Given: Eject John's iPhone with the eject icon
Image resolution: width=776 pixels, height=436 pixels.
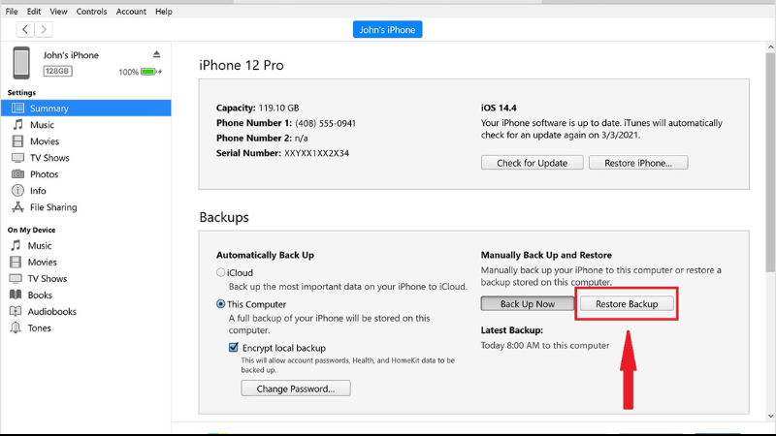Looking at the screenshot, I should point(156,54).
